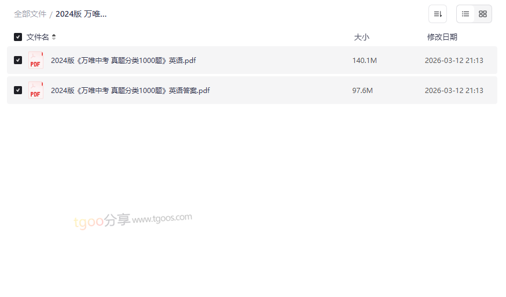Switch to grid view icon
Image resolution: width=506 pixels, height=297 pixels.
(482, 14)
